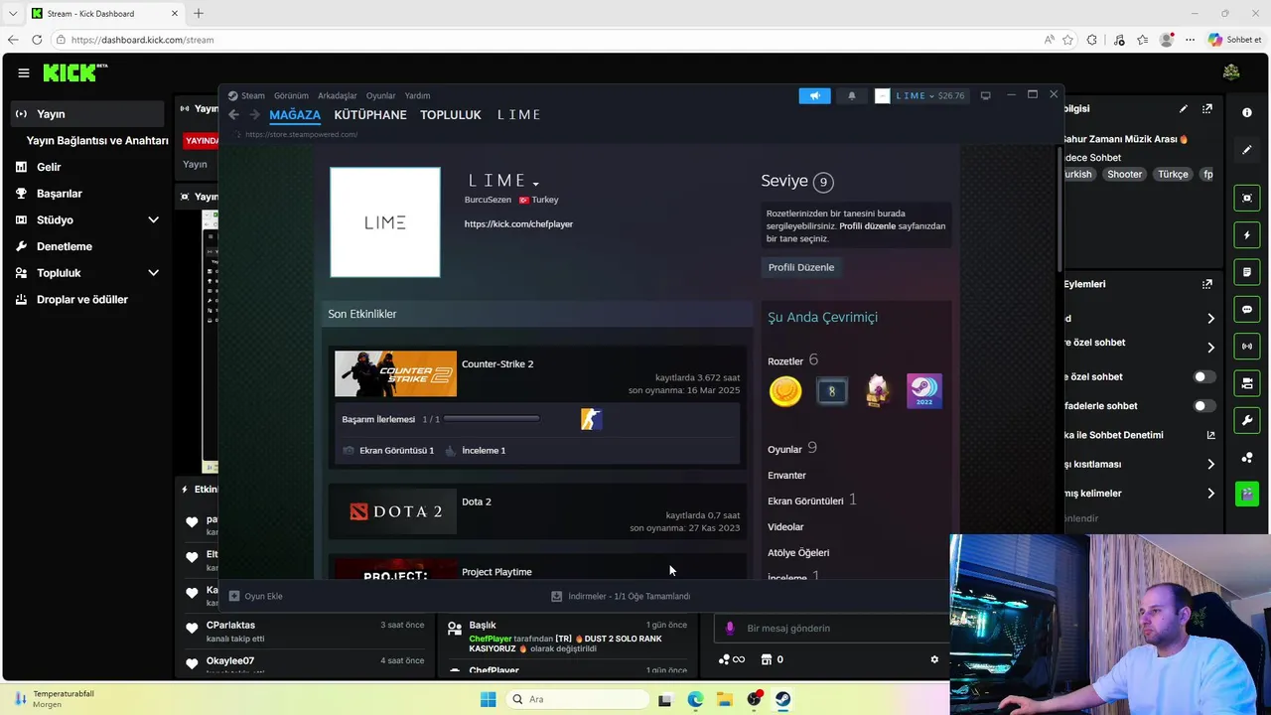Click the pink trophy badge

[878, 391]
